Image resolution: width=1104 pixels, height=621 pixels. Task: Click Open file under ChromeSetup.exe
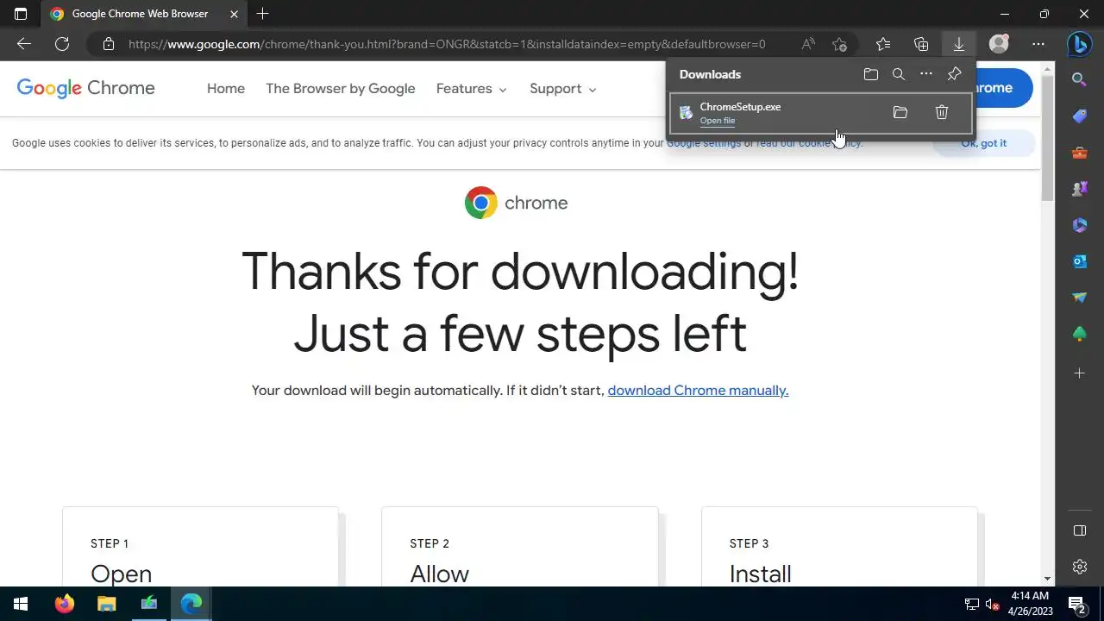(718, 121)
